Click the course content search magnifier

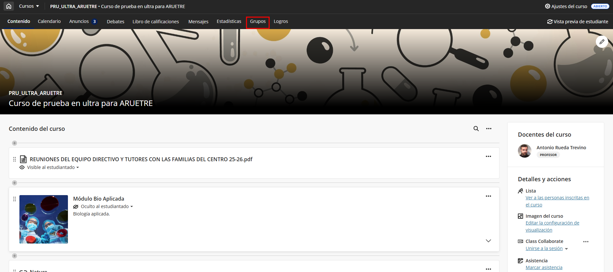tap(476, 129)
